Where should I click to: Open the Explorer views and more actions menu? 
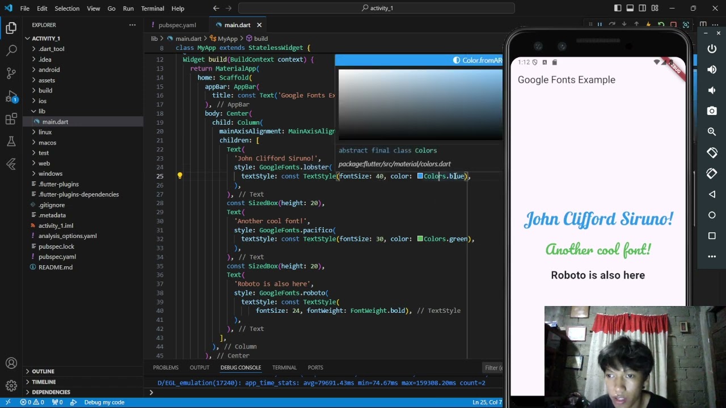click(132, 25)
